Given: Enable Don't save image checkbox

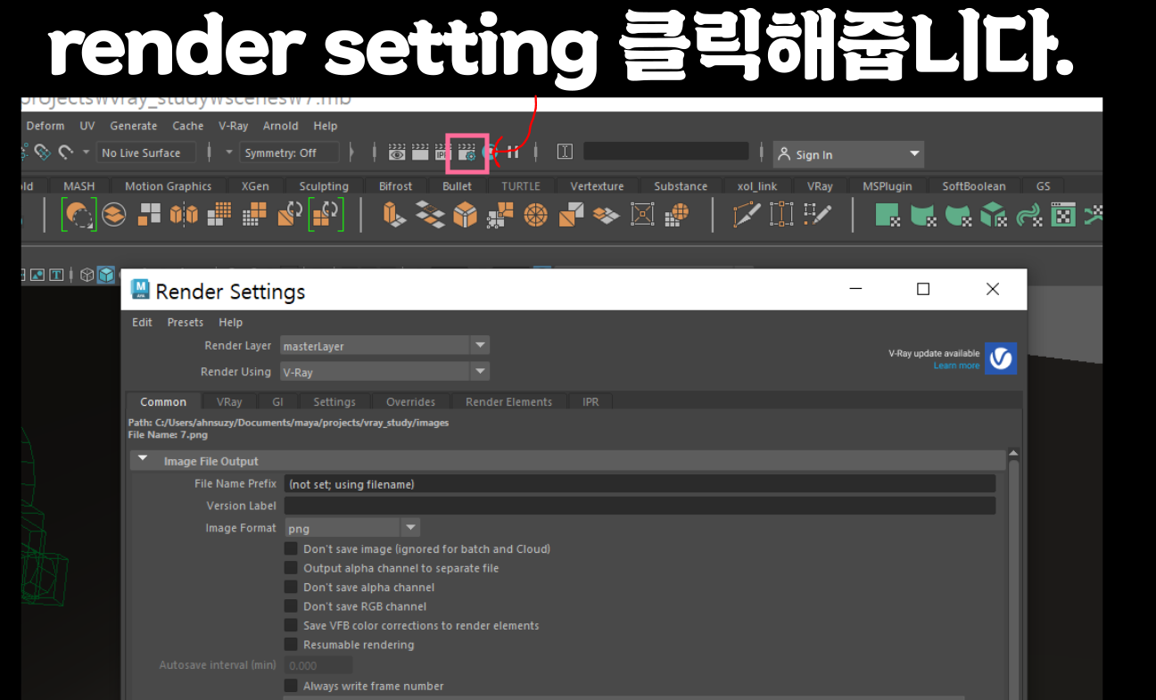Looking at the screenshot, I should tap(291, 548).
